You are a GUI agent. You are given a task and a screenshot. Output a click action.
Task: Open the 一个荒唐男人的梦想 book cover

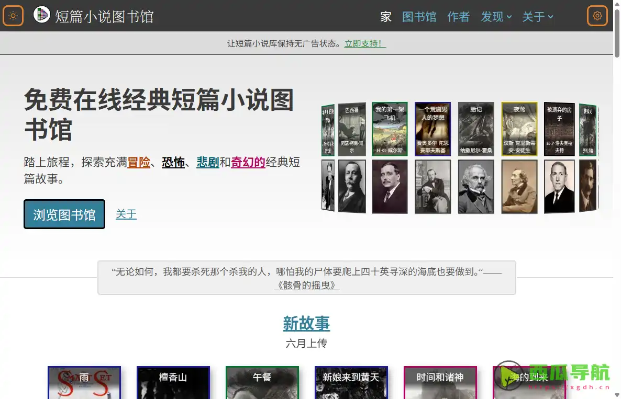coord(433,129)
